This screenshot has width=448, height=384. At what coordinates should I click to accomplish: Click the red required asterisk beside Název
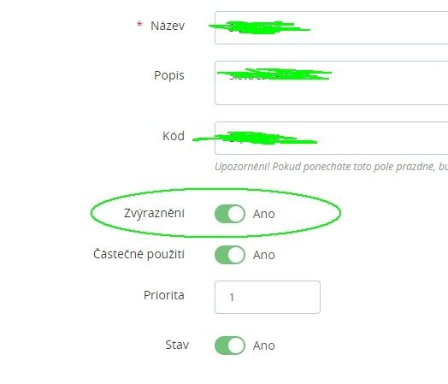tap(139, 24)
